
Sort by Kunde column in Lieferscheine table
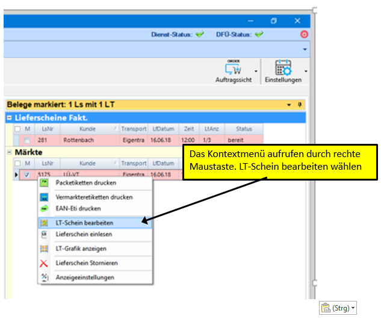coord(87,129)
